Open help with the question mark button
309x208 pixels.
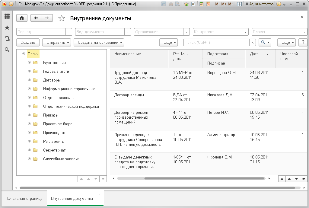[303, 42]
